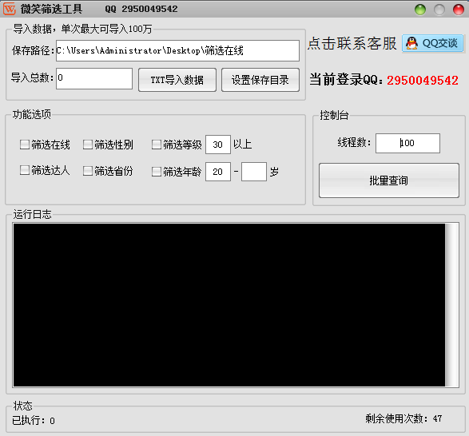Click the 已执行: 0 status text
Viewport: 469px width, 436px height.
34,421
